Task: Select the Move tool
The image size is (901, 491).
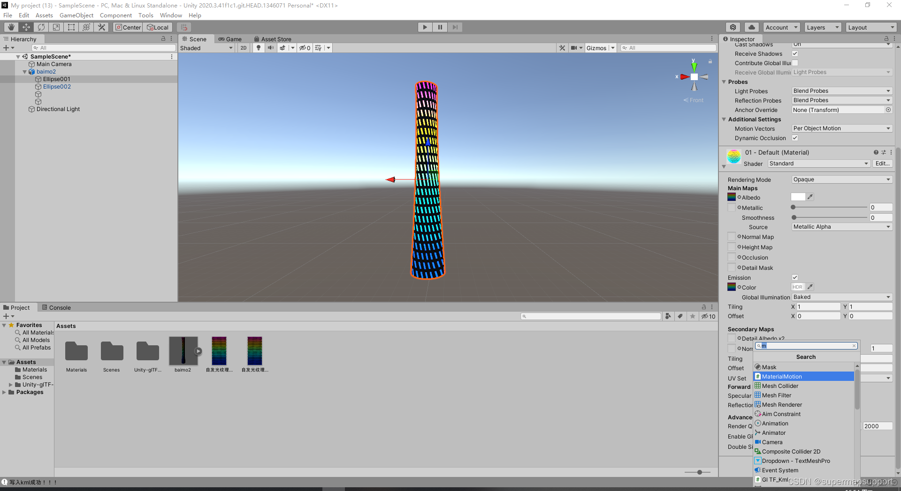Action: 26,27
